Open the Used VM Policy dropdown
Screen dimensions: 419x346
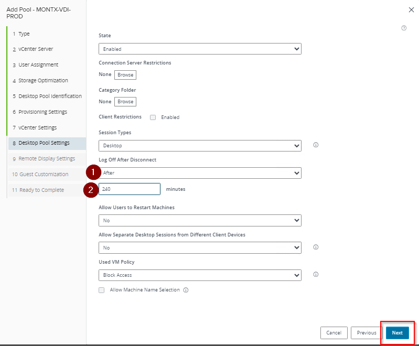click(200, 275)
